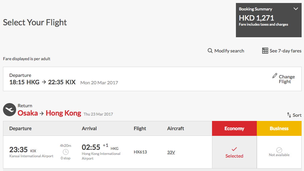
Task: Click the HKD 1,271 total fare amount
Action: (256, 18)
